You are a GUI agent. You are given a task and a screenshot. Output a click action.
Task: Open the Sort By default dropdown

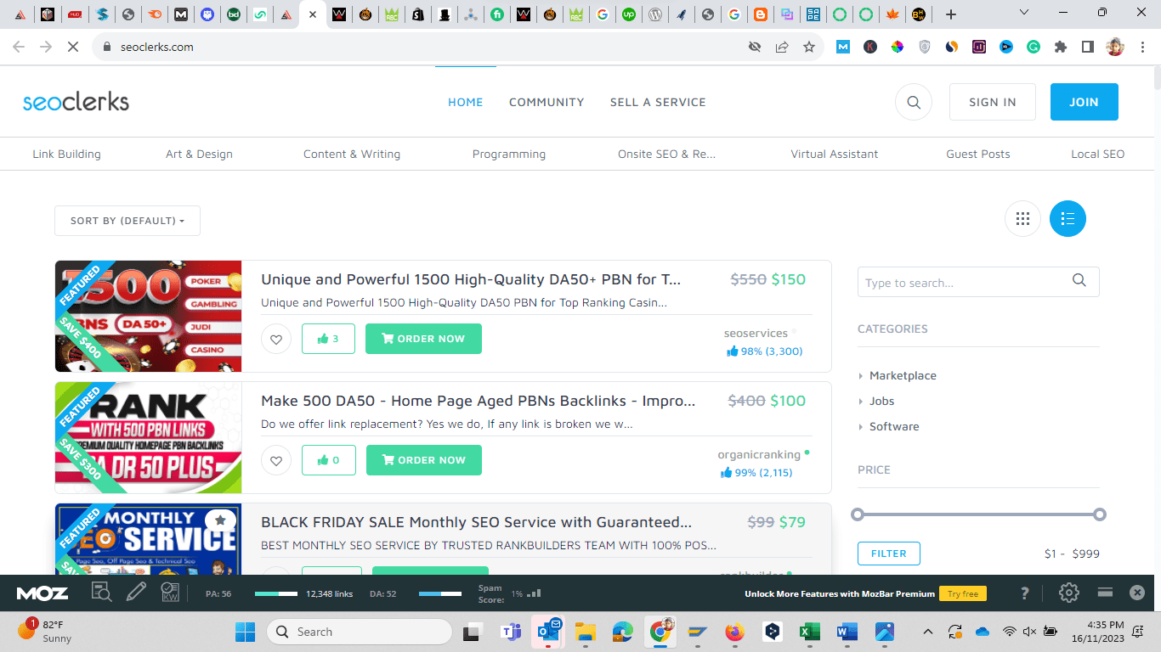(x=127, y=221)
